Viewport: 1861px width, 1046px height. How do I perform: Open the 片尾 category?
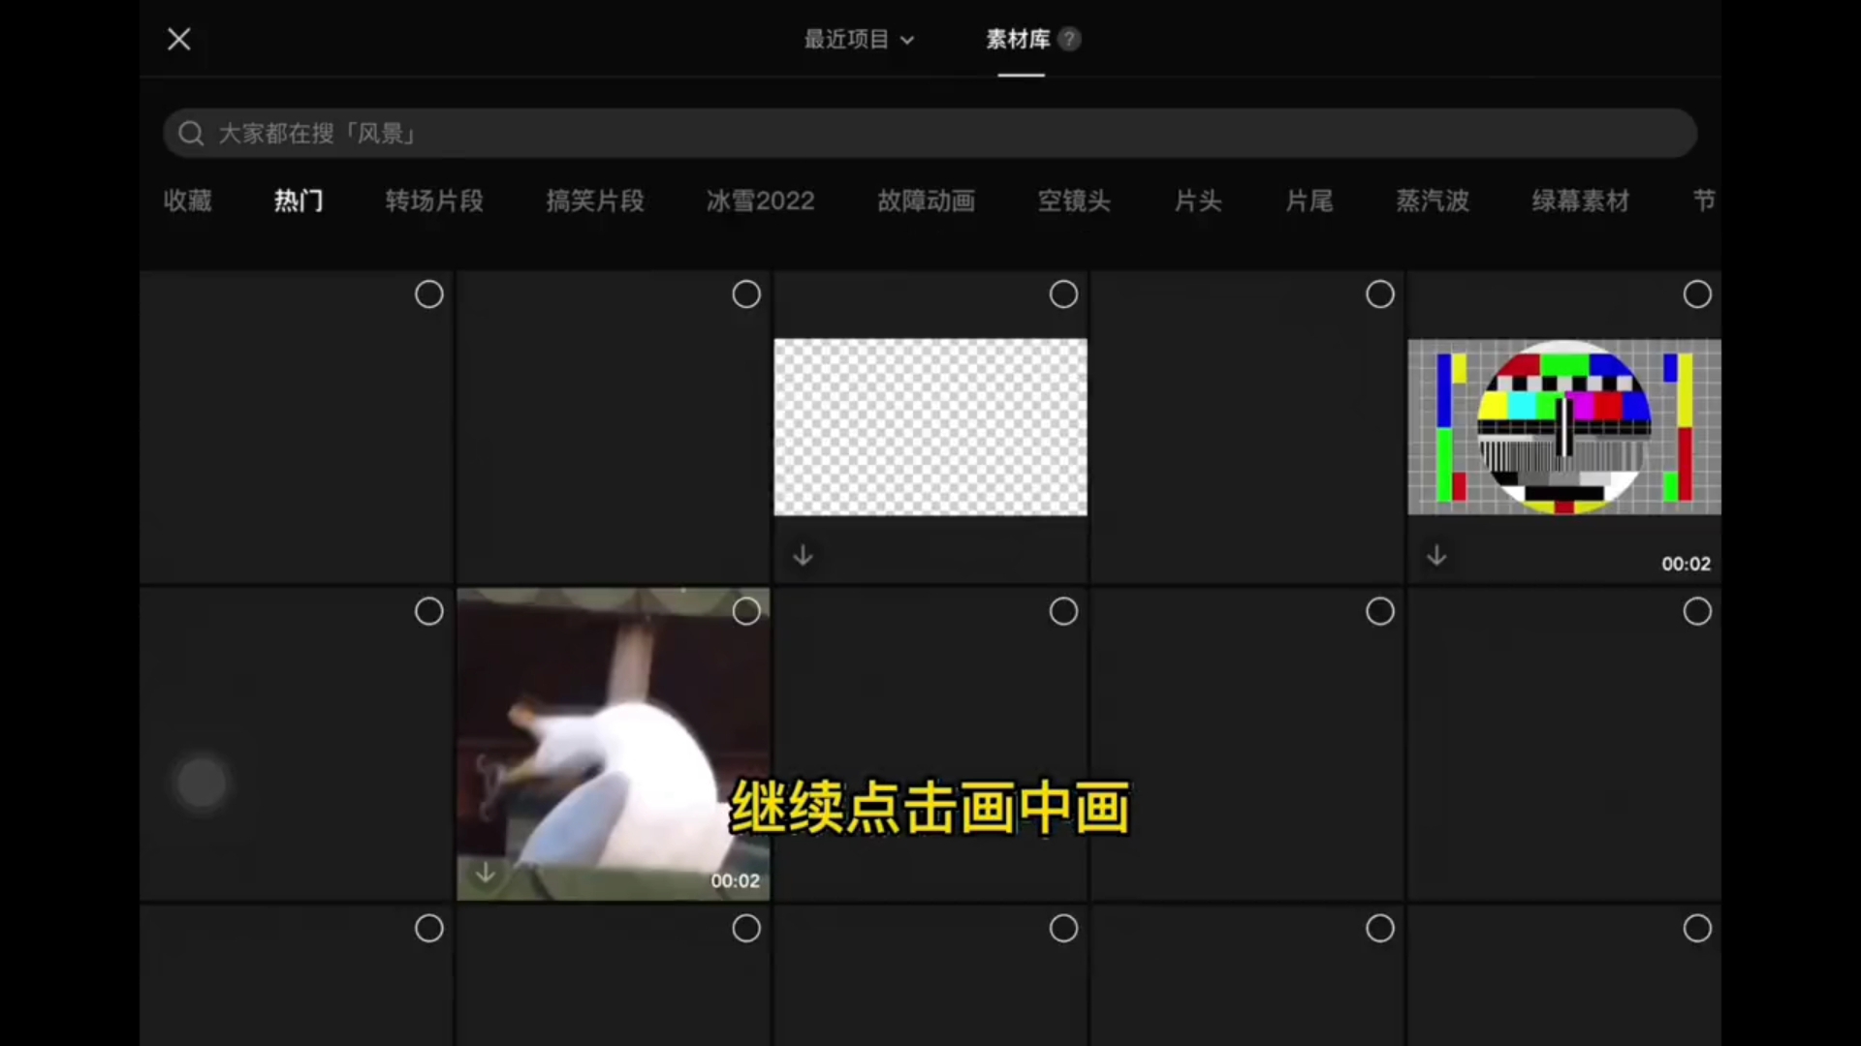1309,200
